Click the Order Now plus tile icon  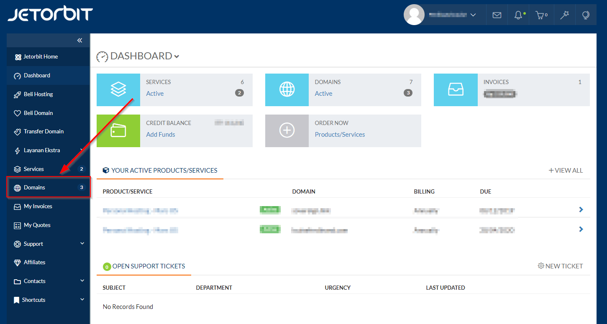click(287, 131)
